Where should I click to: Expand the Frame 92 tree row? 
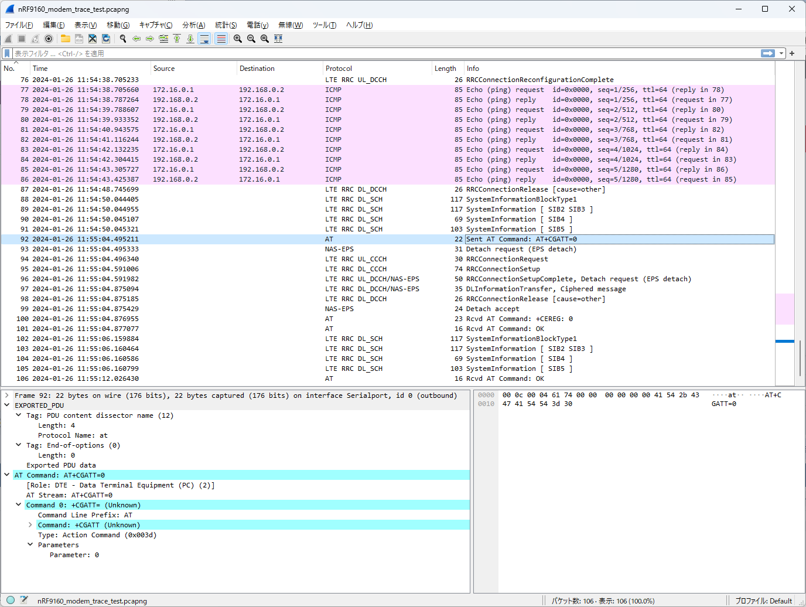[7, 395]
